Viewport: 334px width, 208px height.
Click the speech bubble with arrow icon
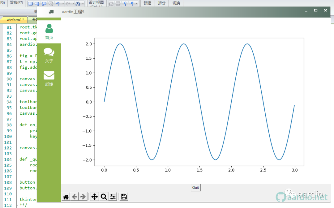click(44, 4)
